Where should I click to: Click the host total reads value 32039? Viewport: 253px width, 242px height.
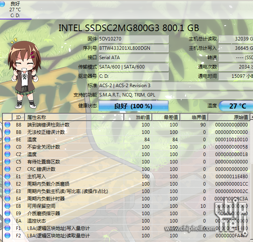pos(236,39)
